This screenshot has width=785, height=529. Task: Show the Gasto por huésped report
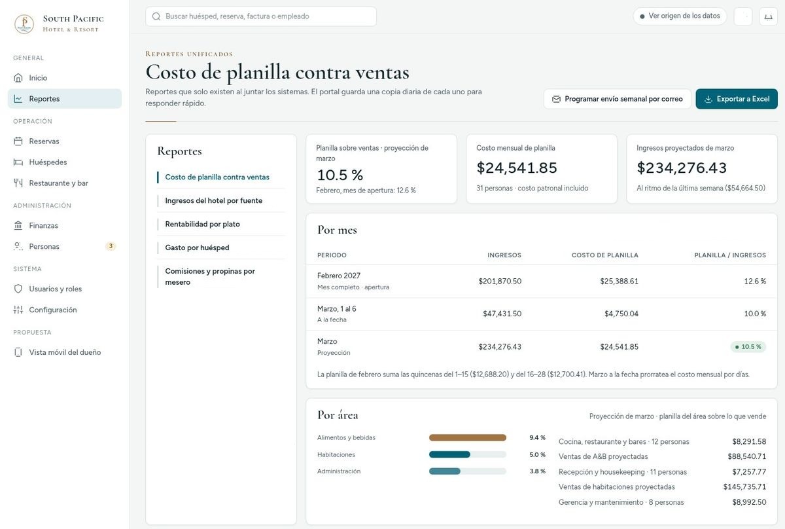point(197,247)
